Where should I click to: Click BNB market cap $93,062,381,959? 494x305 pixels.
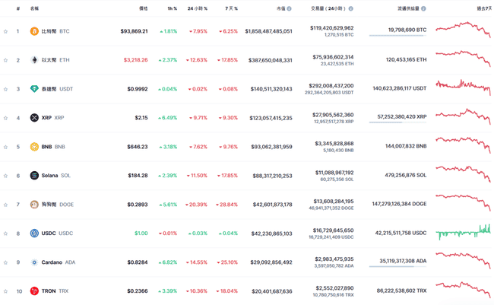(271, 147)
